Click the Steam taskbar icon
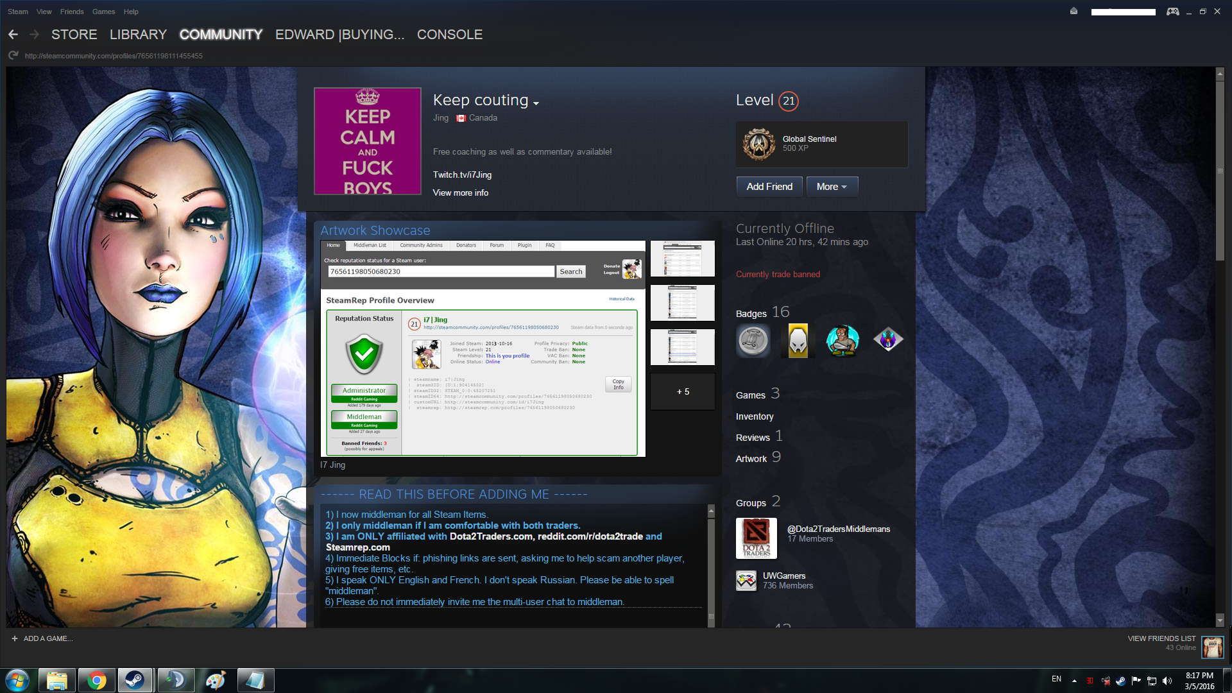Screen dimensions: 1232x693 click(135, 680)
